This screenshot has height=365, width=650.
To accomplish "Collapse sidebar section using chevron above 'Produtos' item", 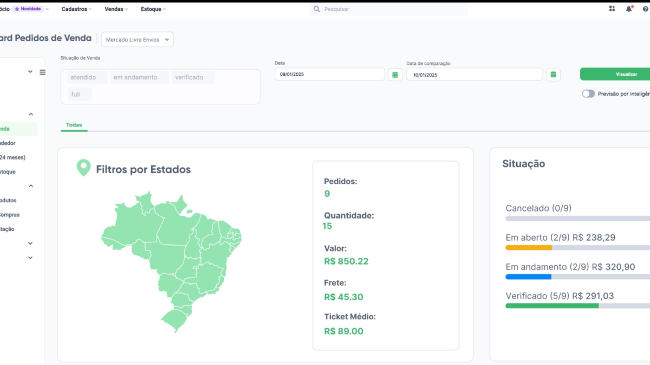I will [31, 186].
